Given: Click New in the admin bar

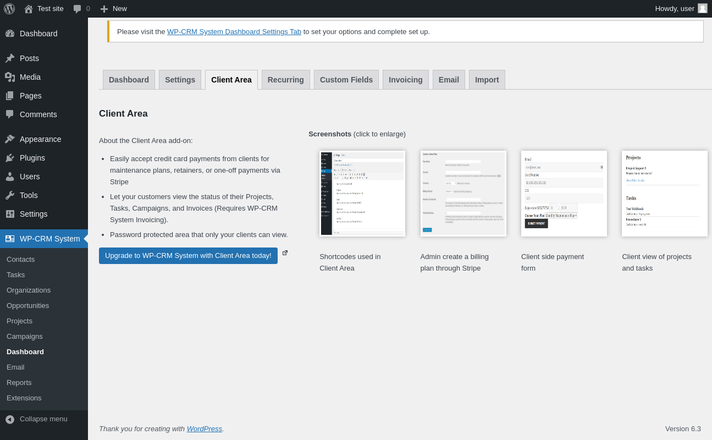Looking at the screenshot, I should click(120, 9).
